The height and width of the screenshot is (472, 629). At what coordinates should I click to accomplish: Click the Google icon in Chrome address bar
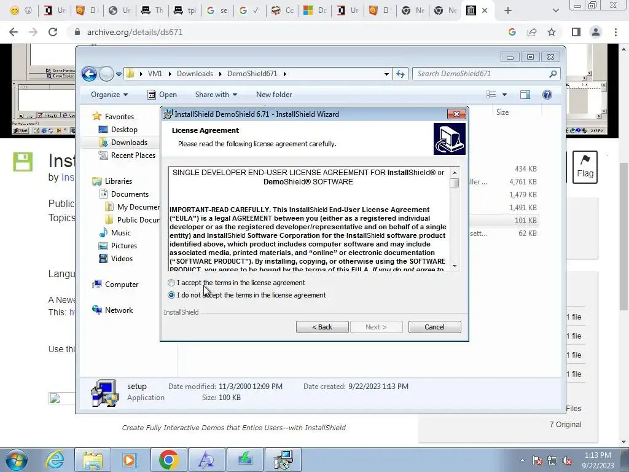pos(512,32)
